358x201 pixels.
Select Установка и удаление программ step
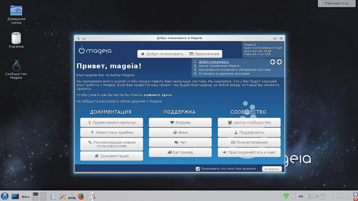tap(224, 73)
